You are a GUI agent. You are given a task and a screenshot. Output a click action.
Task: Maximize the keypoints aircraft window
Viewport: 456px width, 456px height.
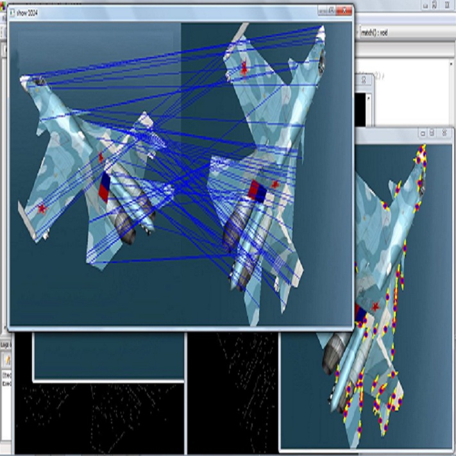[x=432, y=133]
